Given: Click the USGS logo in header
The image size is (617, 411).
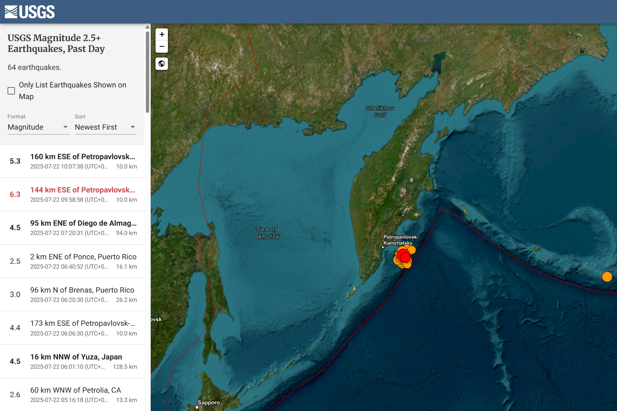Looking at the screenshot, I should 30,12.
